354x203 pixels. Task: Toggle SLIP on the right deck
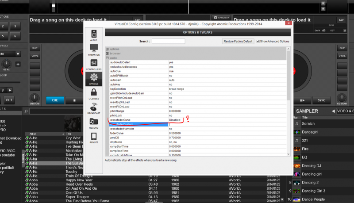click(x=342, y=48)
